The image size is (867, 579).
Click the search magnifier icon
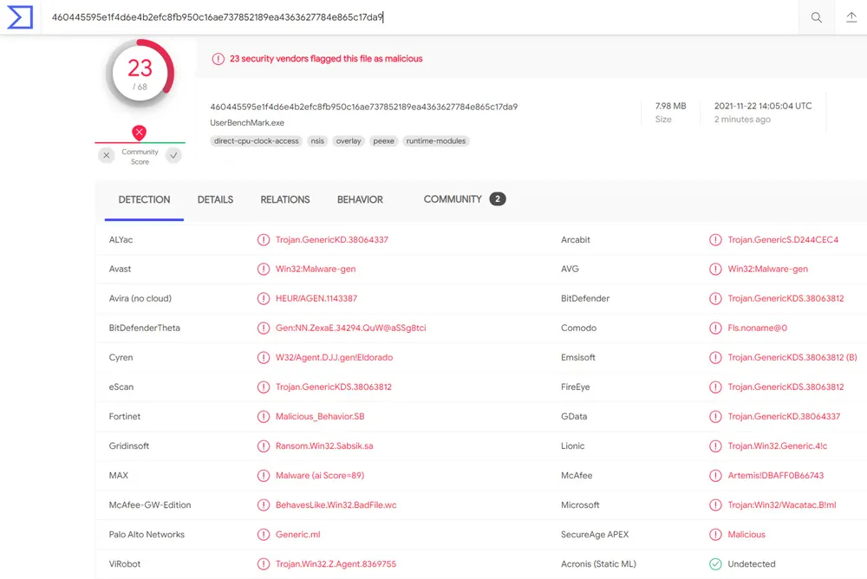[816, 17]
